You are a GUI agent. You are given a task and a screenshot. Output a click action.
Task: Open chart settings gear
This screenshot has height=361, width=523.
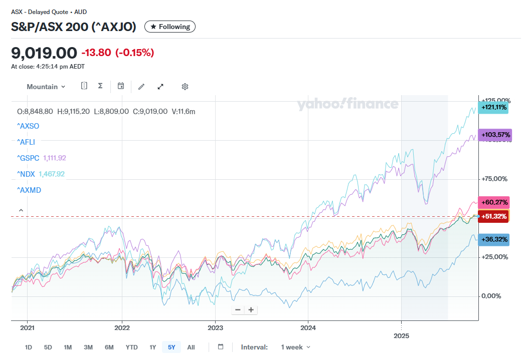[x=185, y=87]
